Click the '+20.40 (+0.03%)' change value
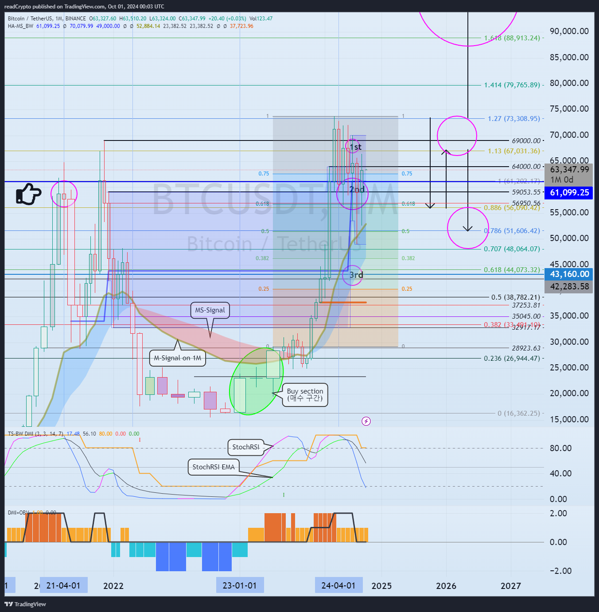Image resolution: width=599 pixels, height=612 pixels. [x=227, y=19]
